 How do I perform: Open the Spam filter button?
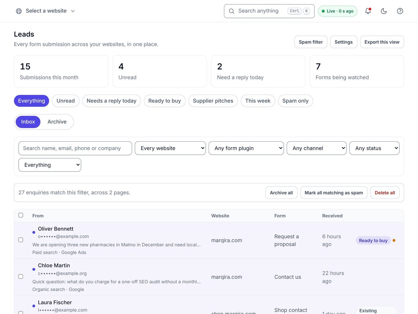pyautogui.click(x=311, y=42)
